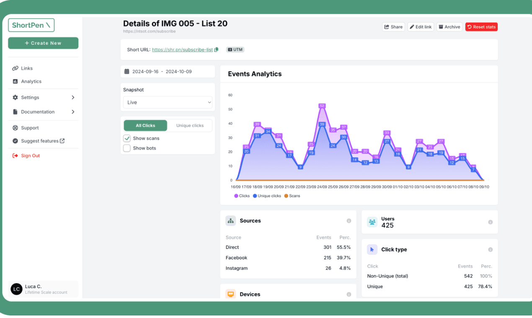Copy the short URL with the copy icon
The image size is (532, 318).
click(217, 49)
